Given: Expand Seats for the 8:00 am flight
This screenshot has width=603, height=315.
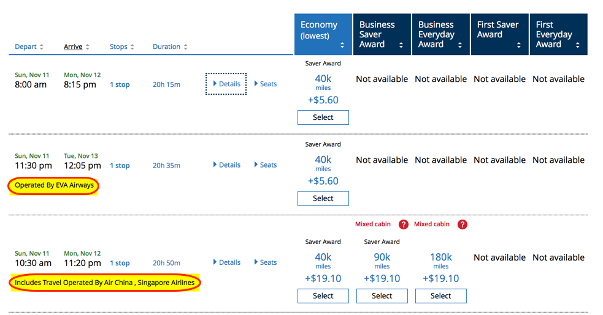Looking at the screenshot, I should click(x=265, y=84).
